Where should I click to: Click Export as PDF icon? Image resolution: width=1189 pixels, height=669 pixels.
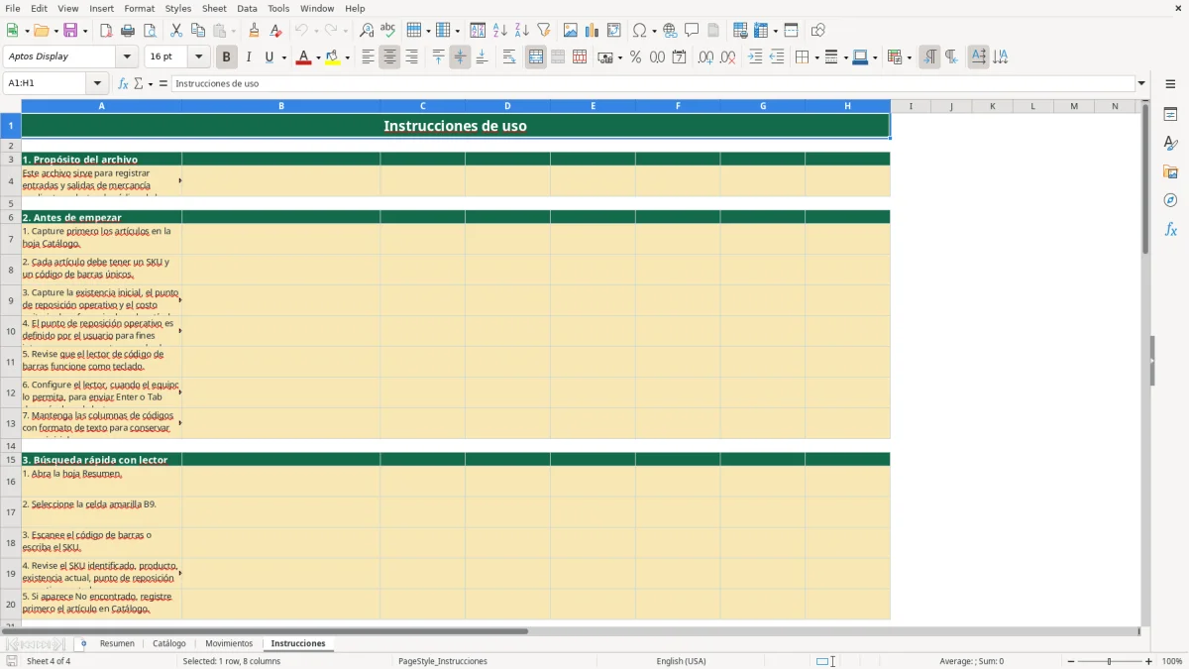(106, 31)
